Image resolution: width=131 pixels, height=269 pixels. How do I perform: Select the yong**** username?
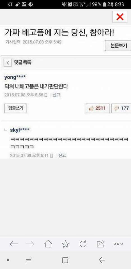(15, 77)
